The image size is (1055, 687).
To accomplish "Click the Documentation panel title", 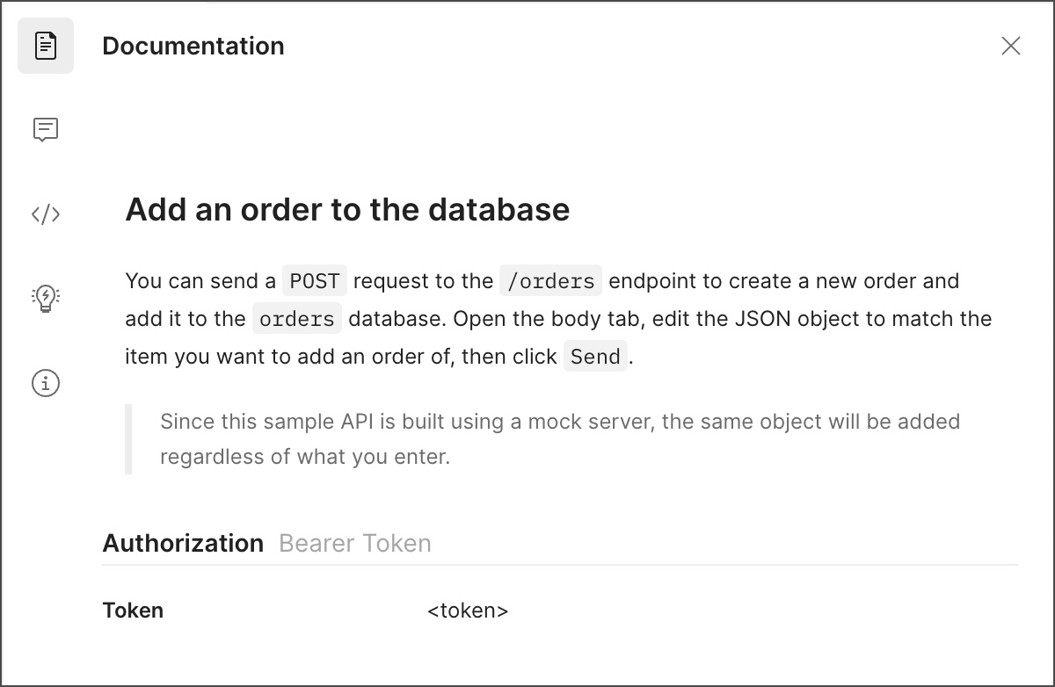I will coord(193,46).
